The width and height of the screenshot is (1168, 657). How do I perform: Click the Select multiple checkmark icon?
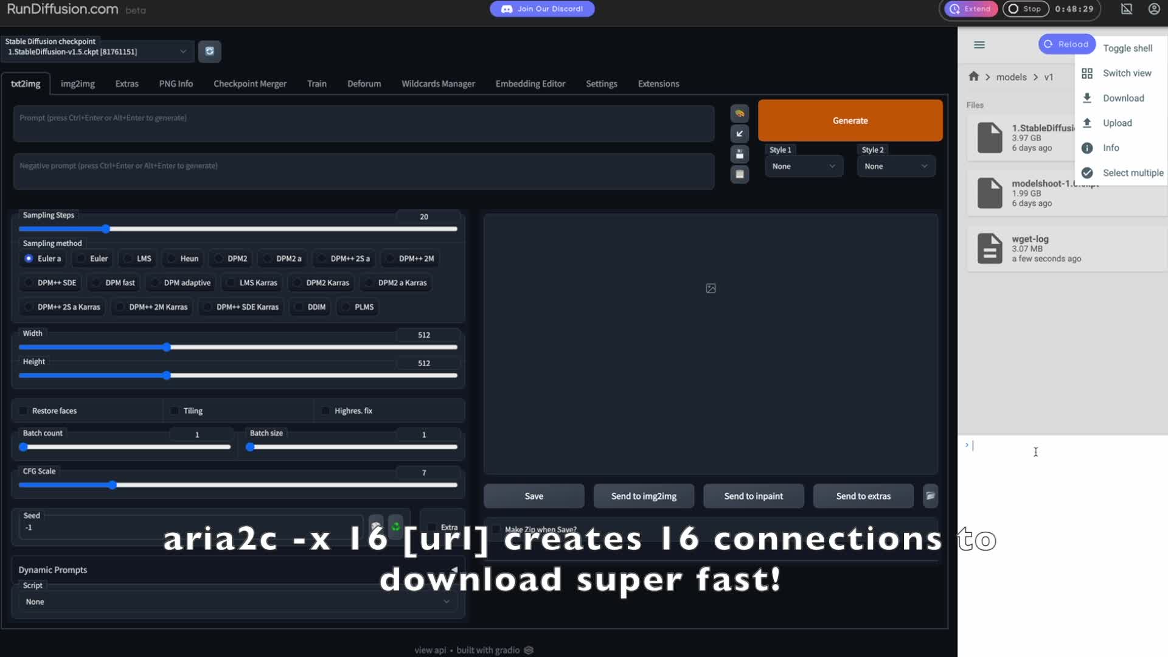click(1087, 173)
